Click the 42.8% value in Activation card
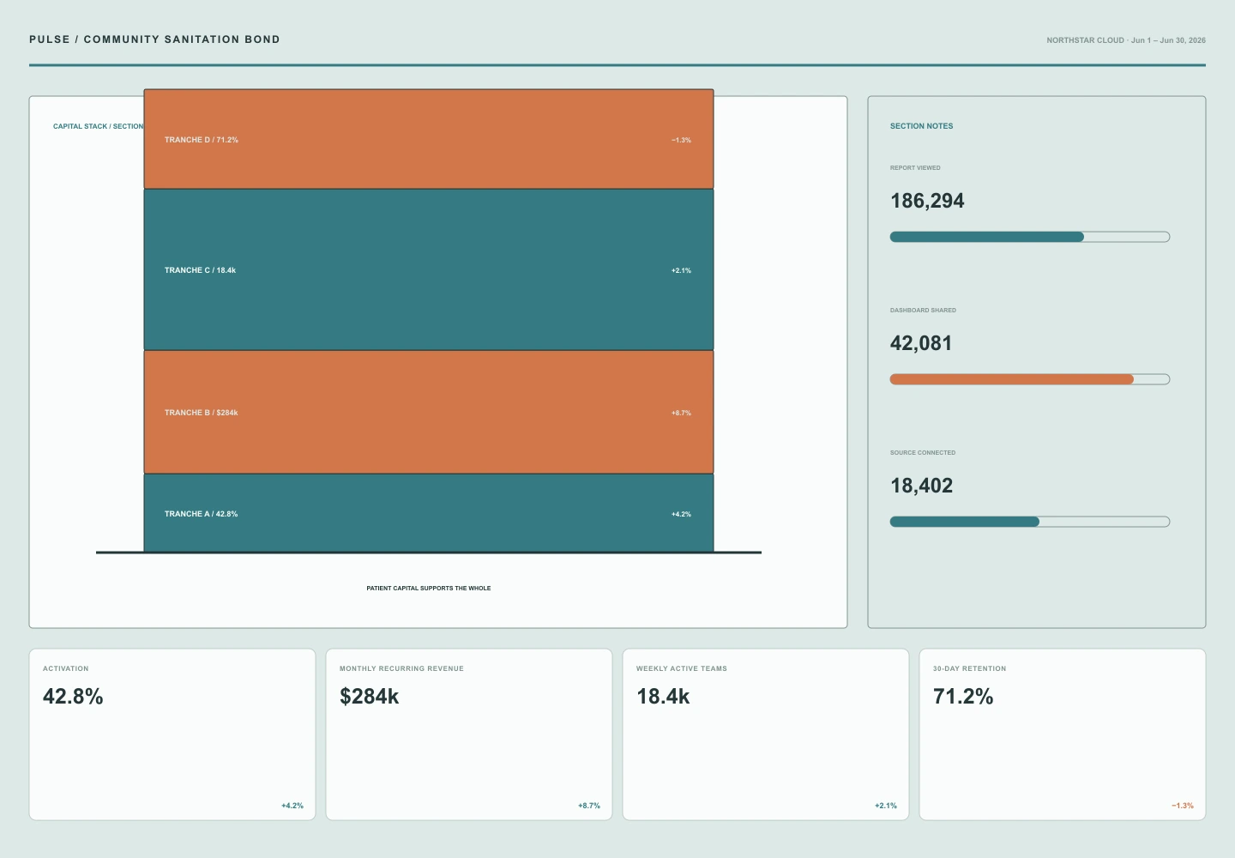1235x858 pixels. point(73,697)
